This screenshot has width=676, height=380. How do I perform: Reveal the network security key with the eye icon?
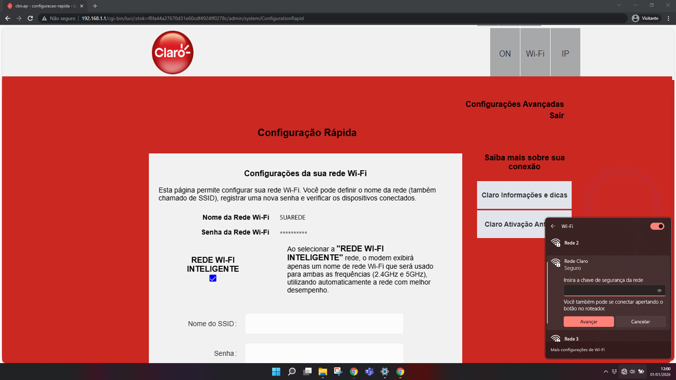(659, 291)
